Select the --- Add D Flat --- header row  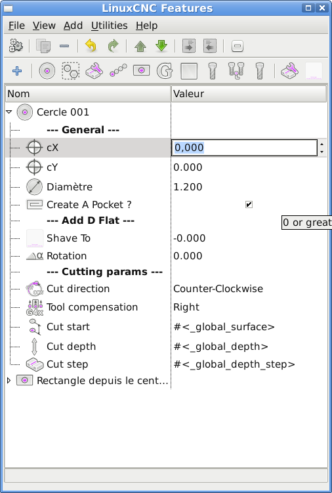(x=91, y=221)
